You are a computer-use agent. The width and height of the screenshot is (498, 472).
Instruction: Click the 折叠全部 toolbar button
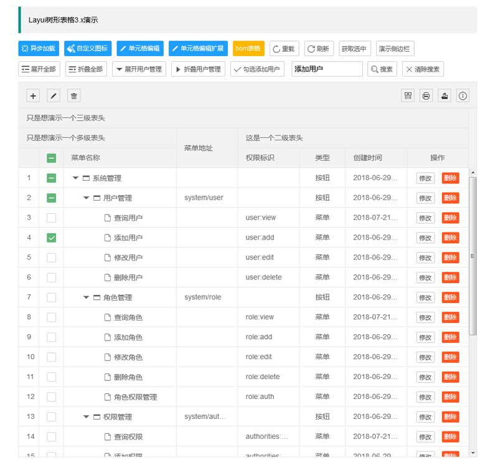[85, 69]
